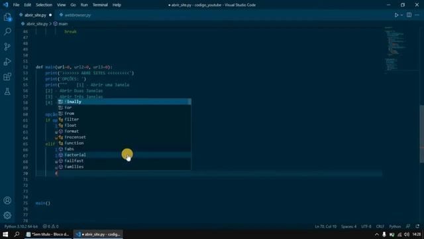Open the Search view in activity bar
Viewport: 424px width, 239px height.
pyautogui.click(x=7, y=32)
